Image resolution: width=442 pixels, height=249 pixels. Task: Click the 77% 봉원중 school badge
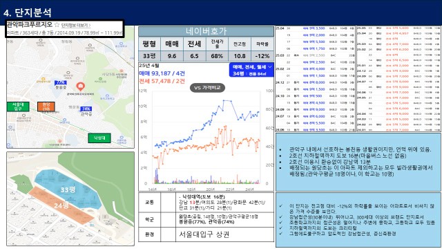pyautogui.click(x=61, y=82)
